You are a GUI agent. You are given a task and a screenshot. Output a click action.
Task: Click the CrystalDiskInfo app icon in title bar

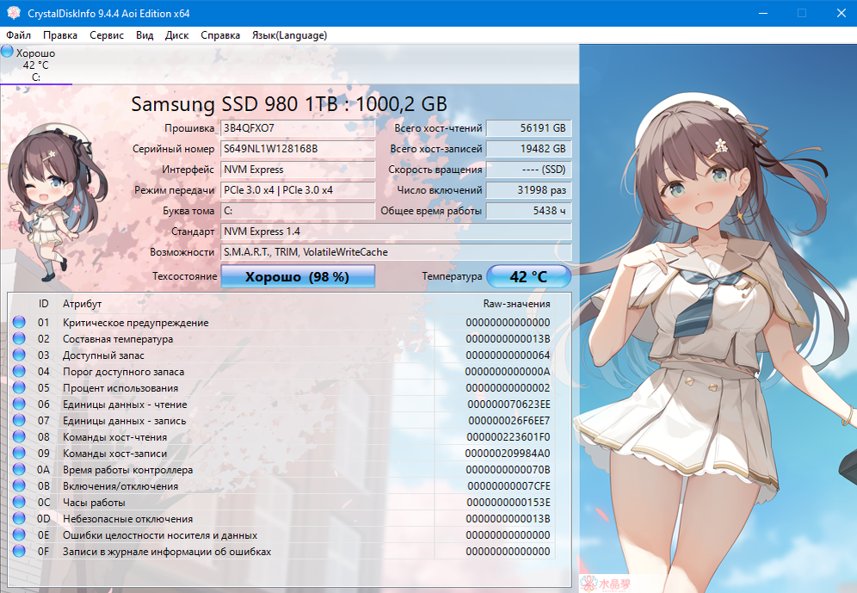tap(13, 13)
